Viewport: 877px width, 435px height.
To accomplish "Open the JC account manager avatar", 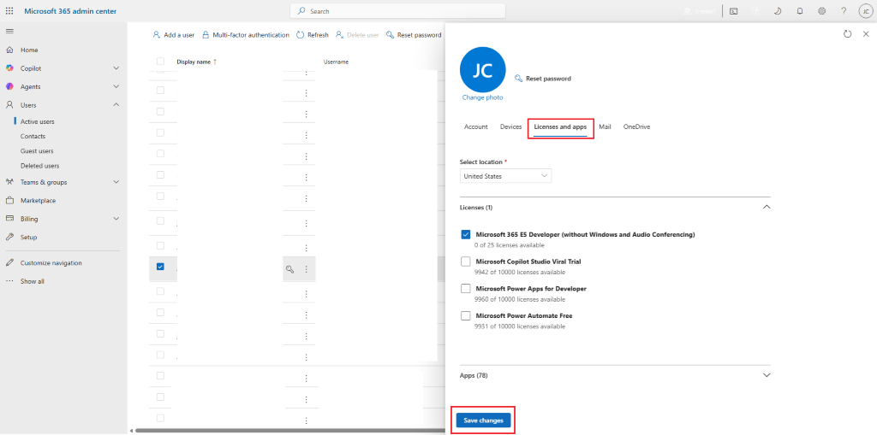I will click(865, 10).
